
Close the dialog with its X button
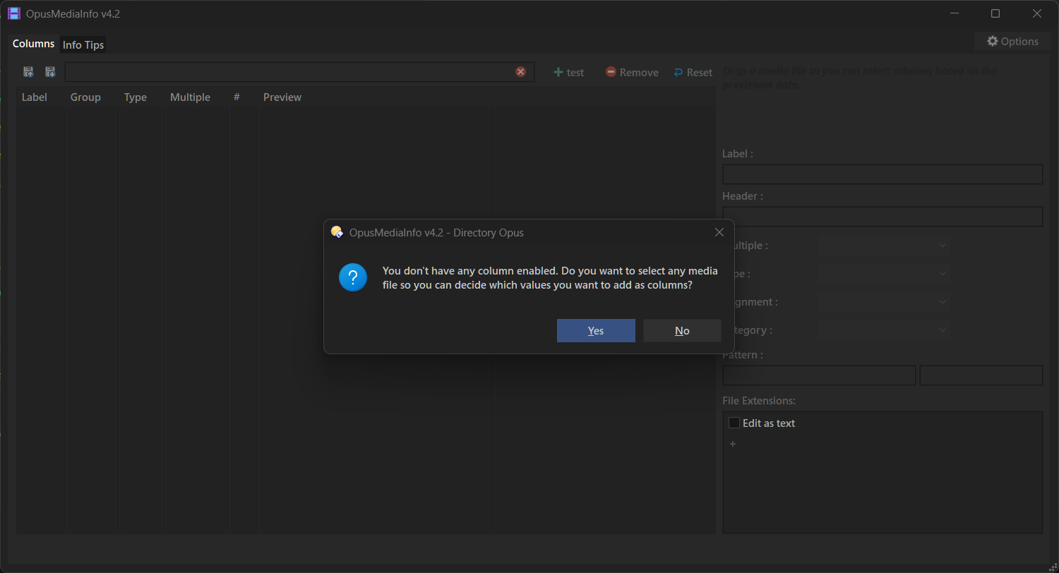click(719, 233)
